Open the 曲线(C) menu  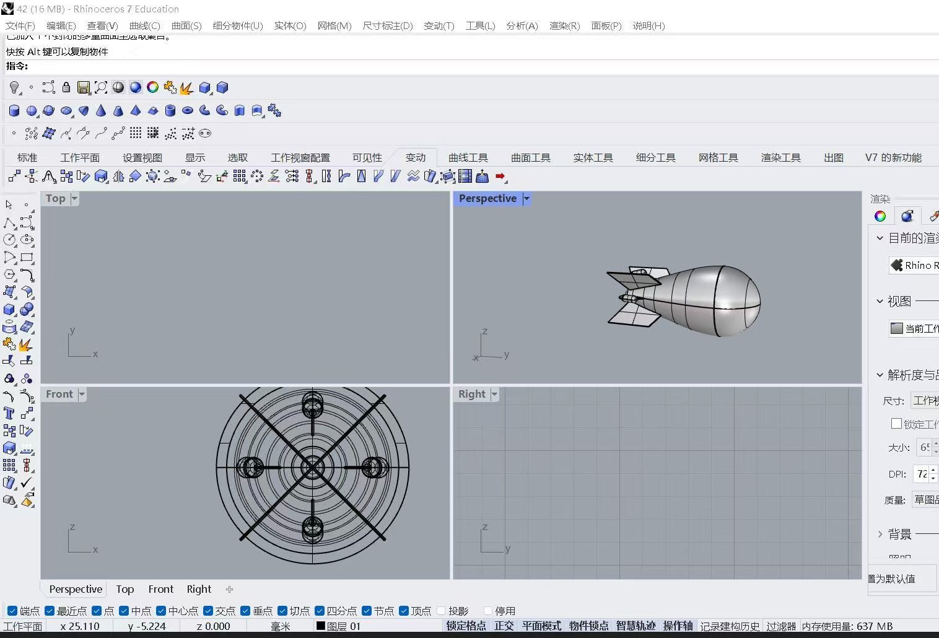pos(144,25)
